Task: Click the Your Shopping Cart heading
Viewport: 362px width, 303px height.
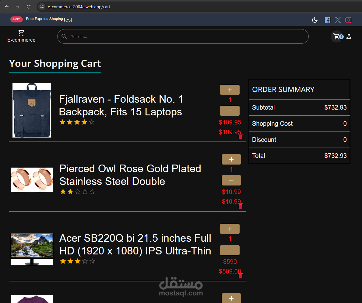Action: tap(55, 63)
